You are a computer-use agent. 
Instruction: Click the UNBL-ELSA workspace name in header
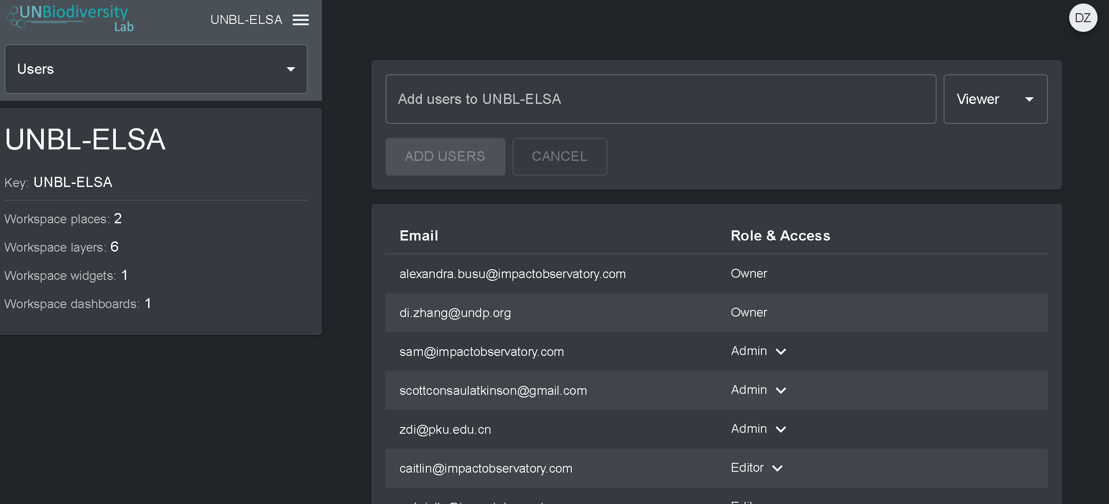click(x=246, y=20)
